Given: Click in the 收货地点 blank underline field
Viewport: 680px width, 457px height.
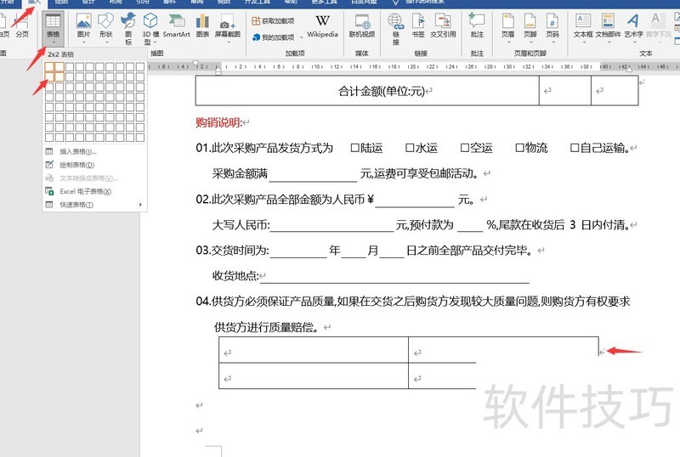Looking at the screenshot, I should pyautogui.click(x=394, y=277).
